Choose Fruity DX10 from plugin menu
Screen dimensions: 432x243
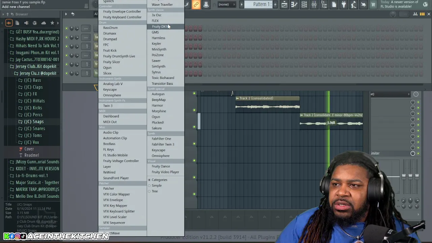(160, 27)
